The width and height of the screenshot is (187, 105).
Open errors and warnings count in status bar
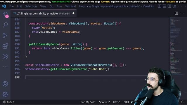click(9, 102)
